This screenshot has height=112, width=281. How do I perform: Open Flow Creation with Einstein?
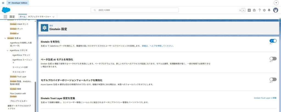click(x=18, y=95)
